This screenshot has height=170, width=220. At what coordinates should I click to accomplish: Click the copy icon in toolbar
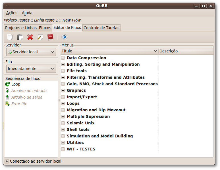tap(10, 37)
